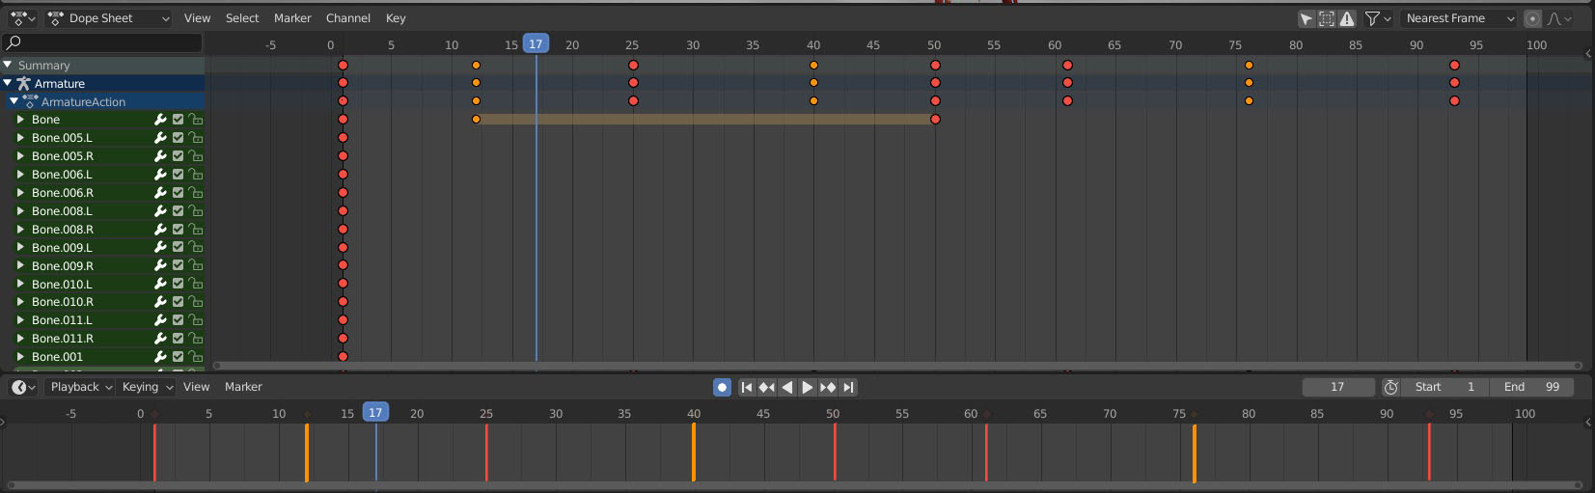
Task: Toggle Only Show Errors warning icon
Action: click(x=1347, y=18)
